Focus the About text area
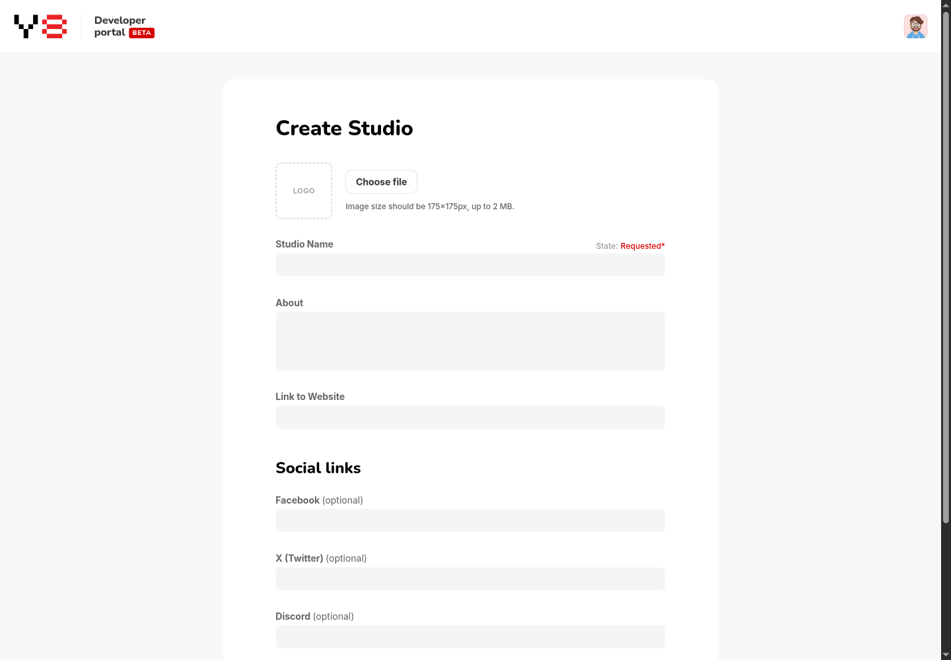The width and height of the screenshot is (951, 660). click(x=470, y=341)
